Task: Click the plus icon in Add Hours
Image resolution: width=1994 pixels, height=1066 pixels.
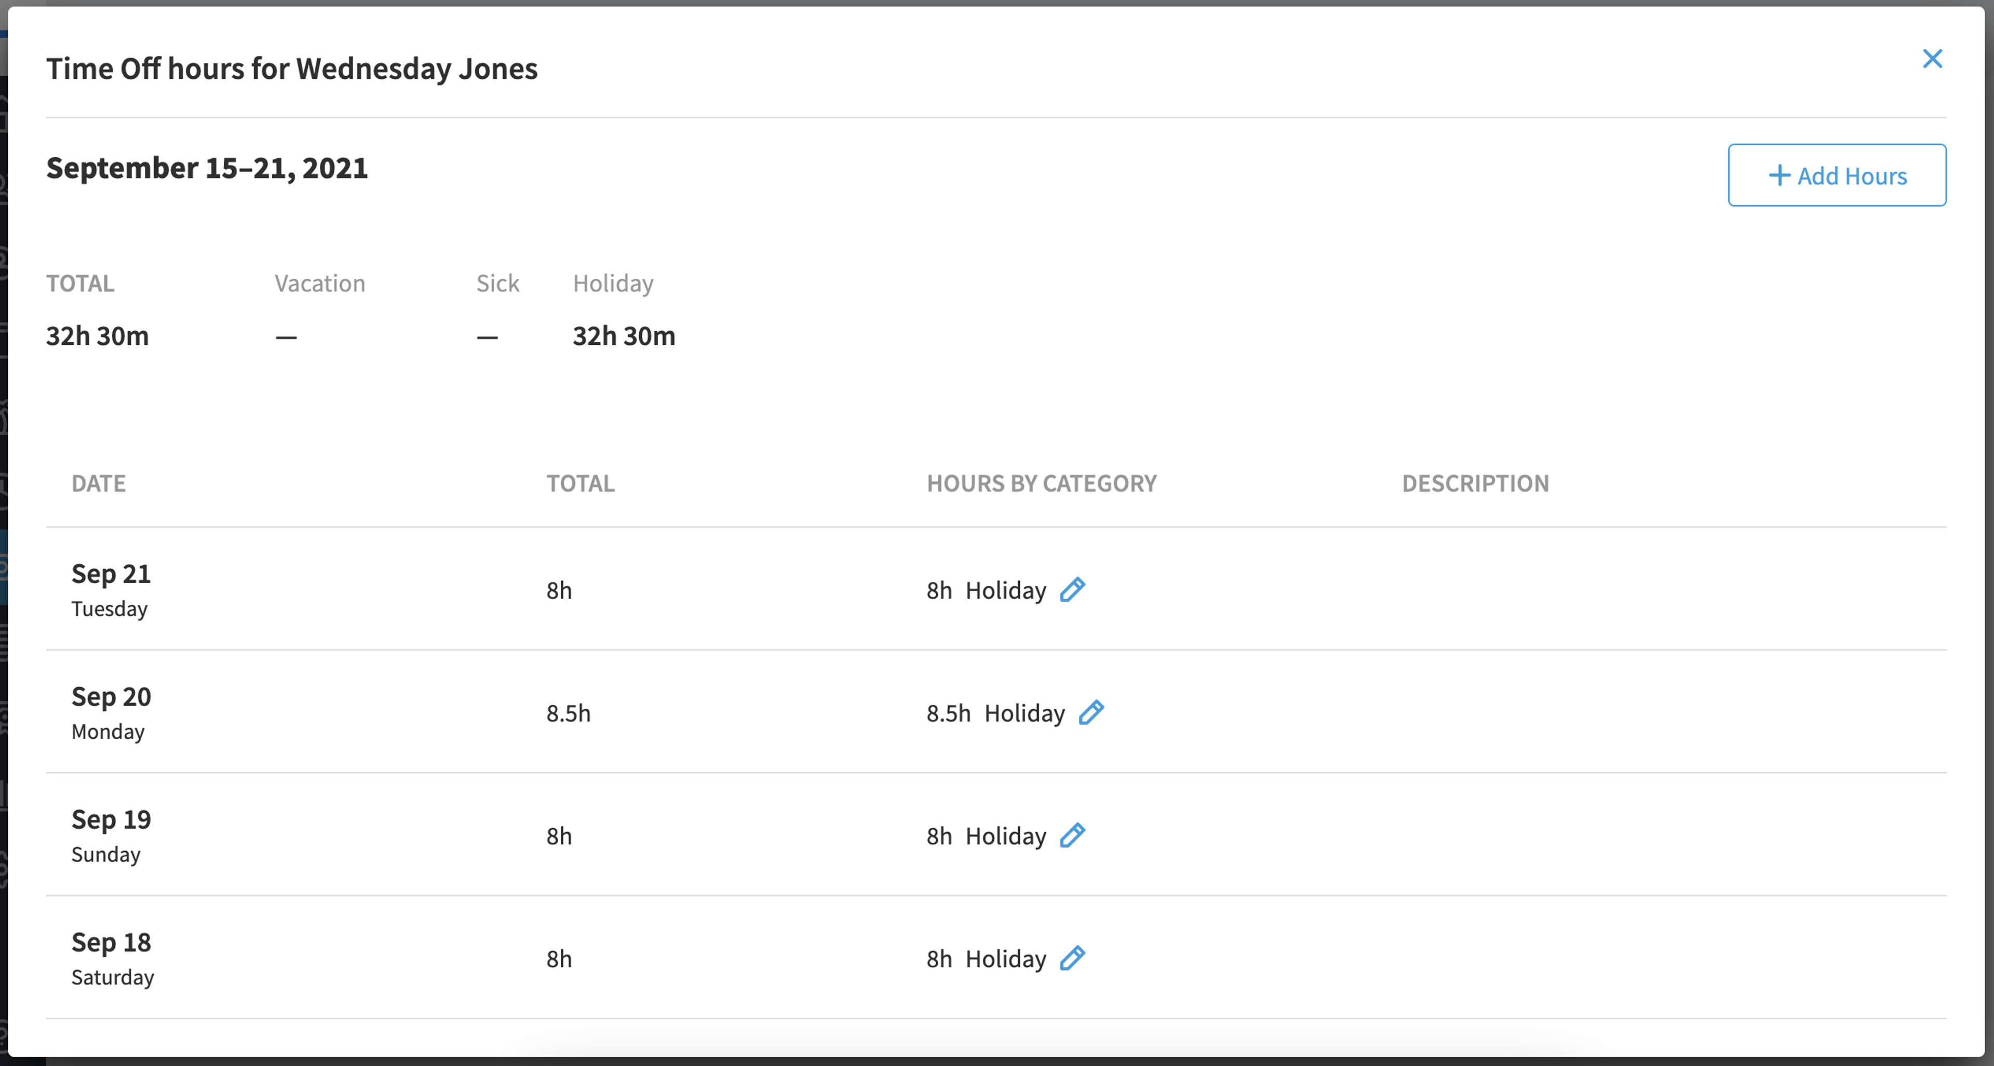Action: 1780,176
